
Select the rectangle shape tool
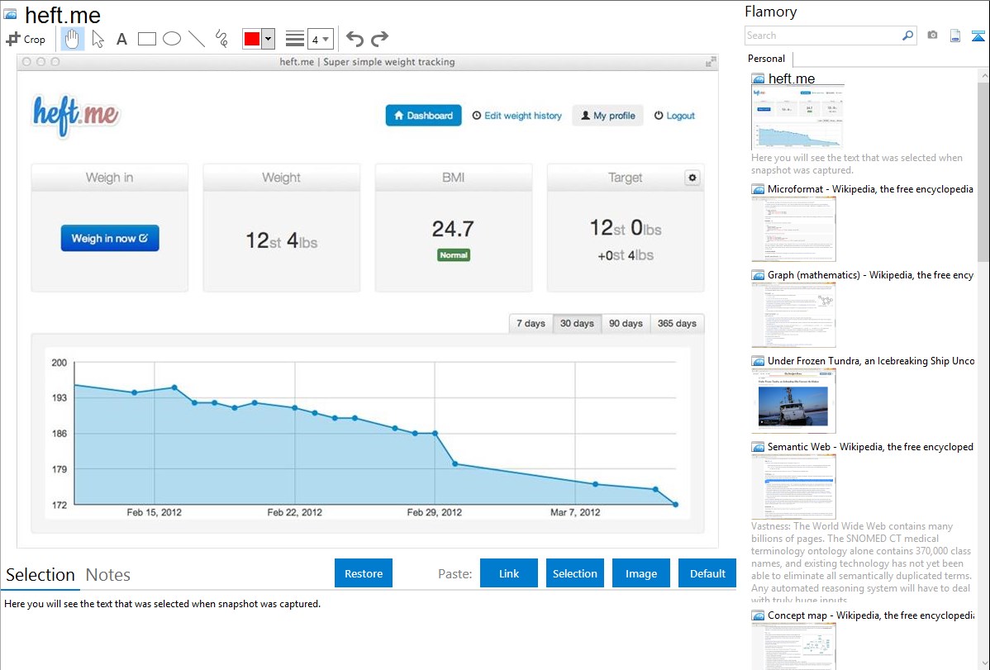[x=146, y=39]
